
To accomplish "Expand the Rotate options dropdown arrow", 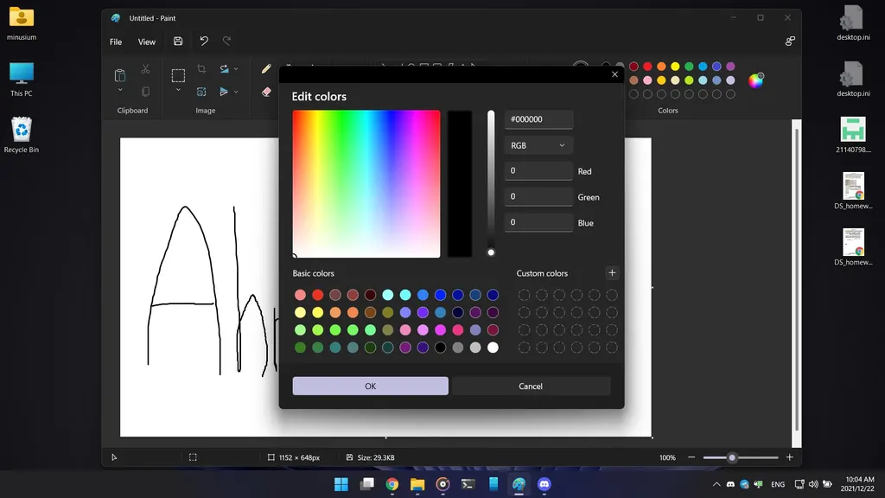I will (236, 69).
